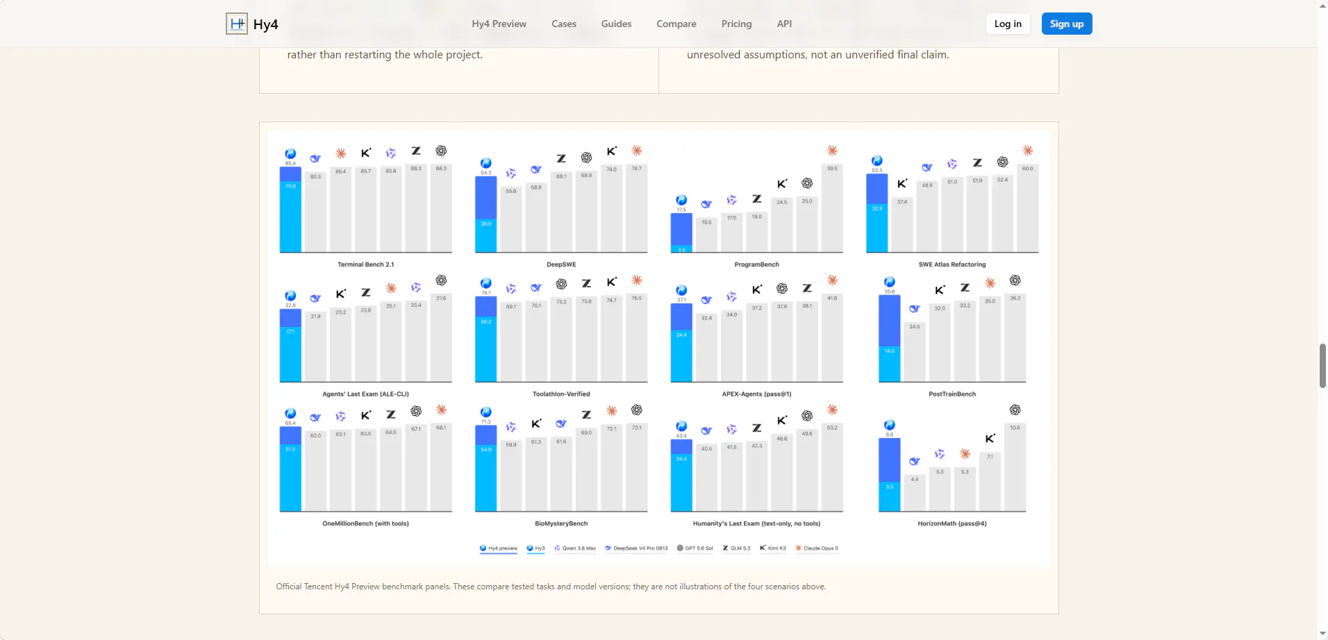Click the GLM 5.3 legend entry
The width and height of the screenshot is (1328, 640).
736,548
